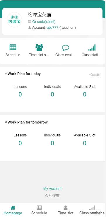Open the Class statistics bar chart shortcut
Viewport: 106px width, 217px height.
pyautogui.click(x=92, y=47)
